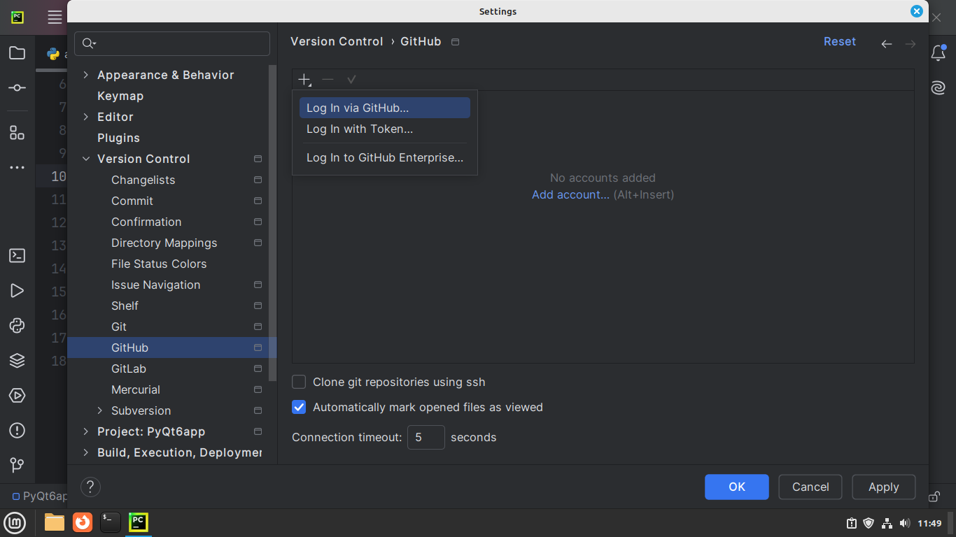956x537 pixels.
Task: Open the Notifications bell icon
Action: (939, 53)
